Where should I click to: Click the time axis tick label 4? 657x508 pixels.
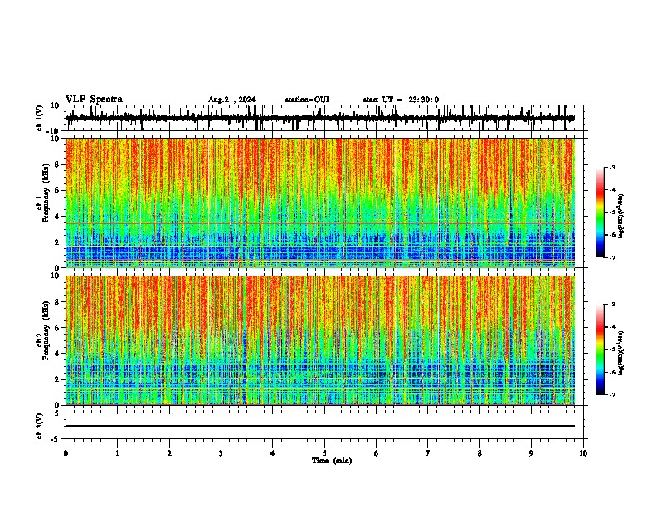point(273,453)
